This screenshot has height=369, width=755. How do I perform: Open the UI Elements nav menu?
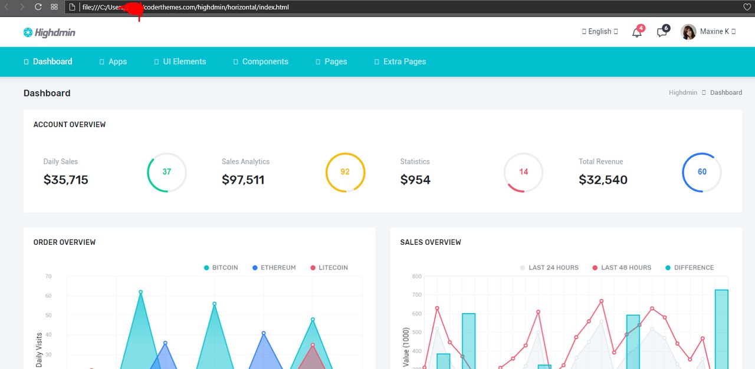pos(180,61)
